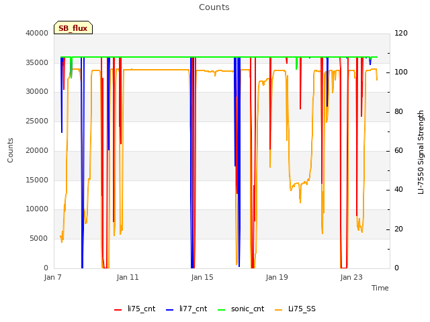Click the 35000 left-axis tick label

coord(37,62)
